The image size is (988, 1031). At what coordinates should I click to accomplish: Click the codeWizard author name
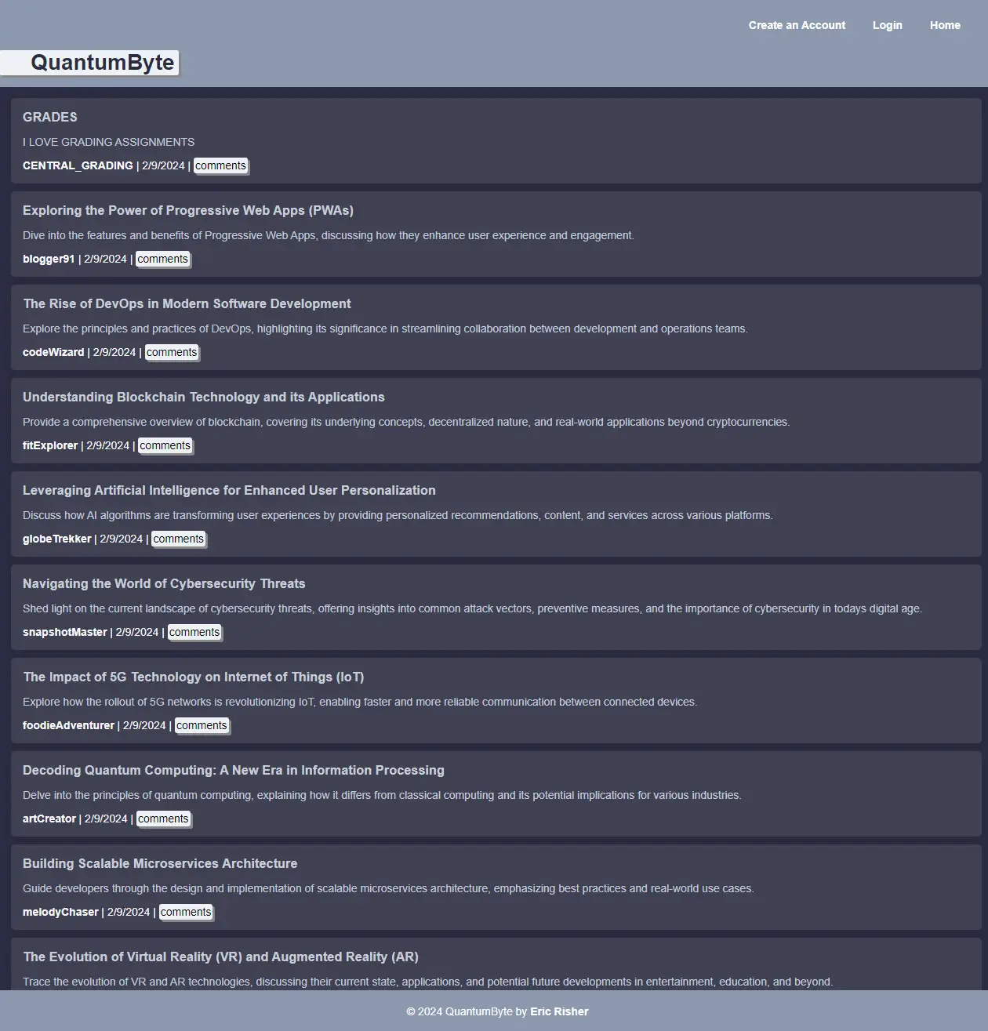click(x=53, y=352)
